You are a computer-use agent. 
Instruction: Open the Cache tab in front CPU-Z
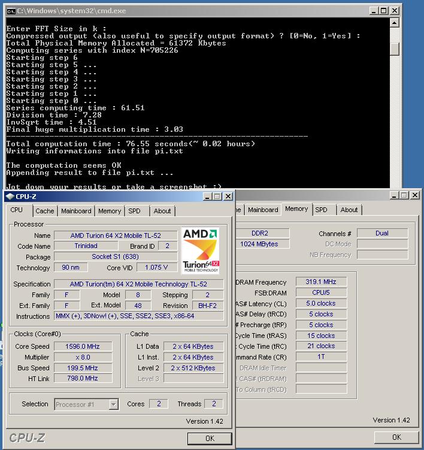[45, 211]
